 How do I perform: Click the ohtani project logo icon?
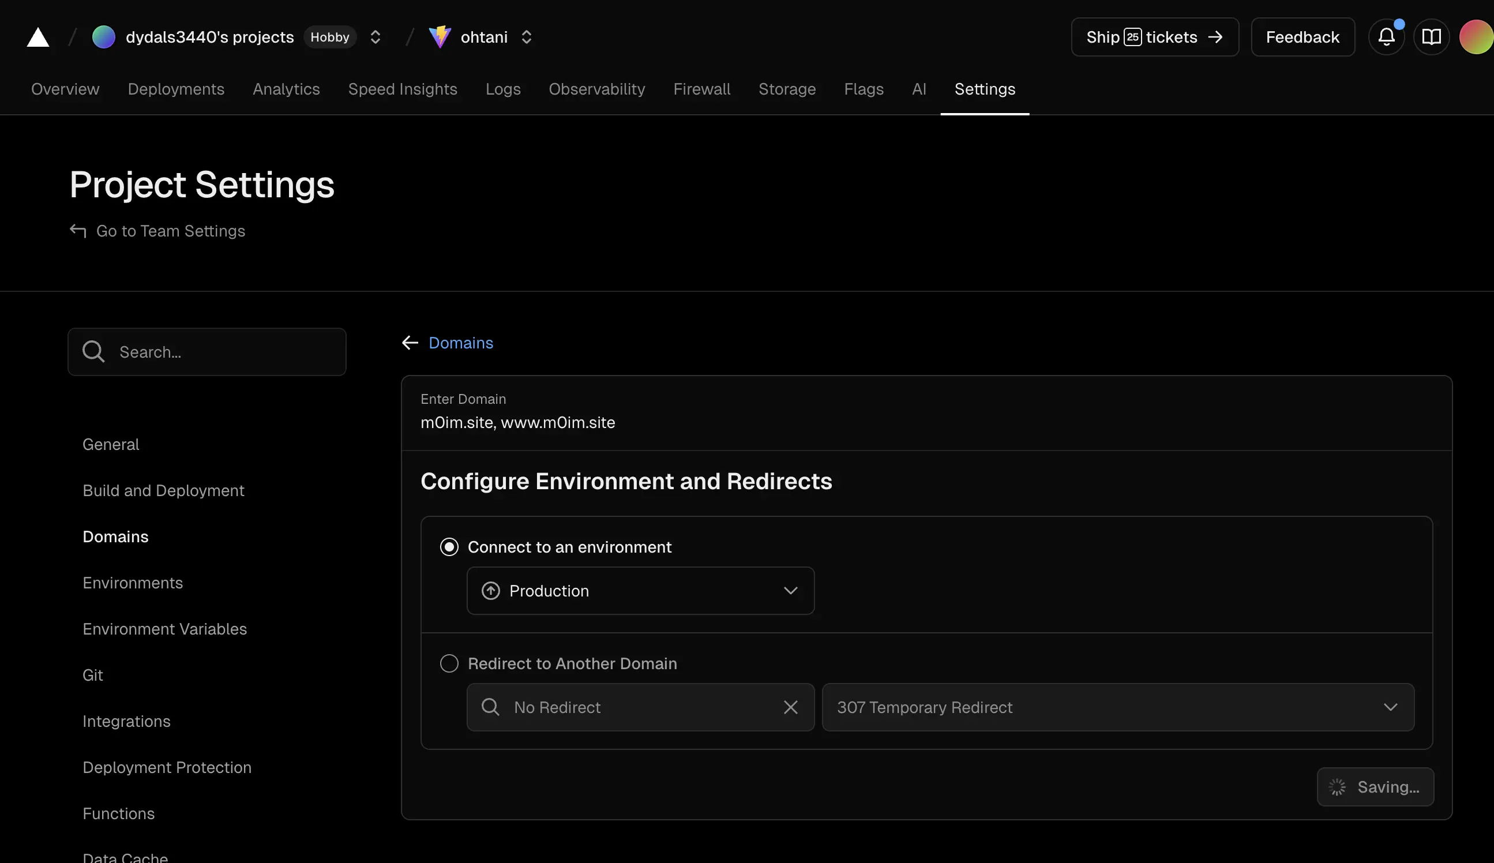[x=440, y=37]
